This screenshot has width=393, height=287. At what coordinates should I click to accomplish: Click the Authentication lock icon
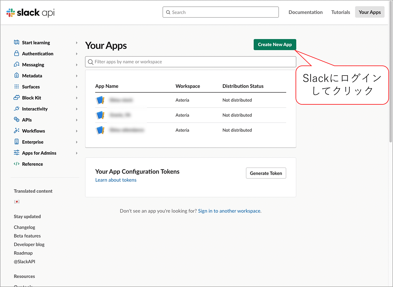pyautogui.click(x=17, y=53)
